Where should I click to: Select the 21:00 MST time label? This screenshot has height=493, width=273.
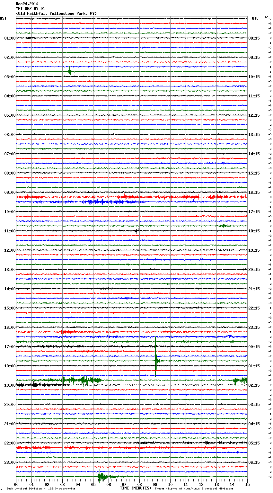point(10,424)
